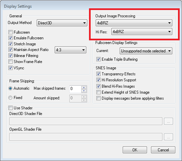Open the Hi Res filter dropdown
Screen dimensions: 182x161
click(x=142, y=32)
